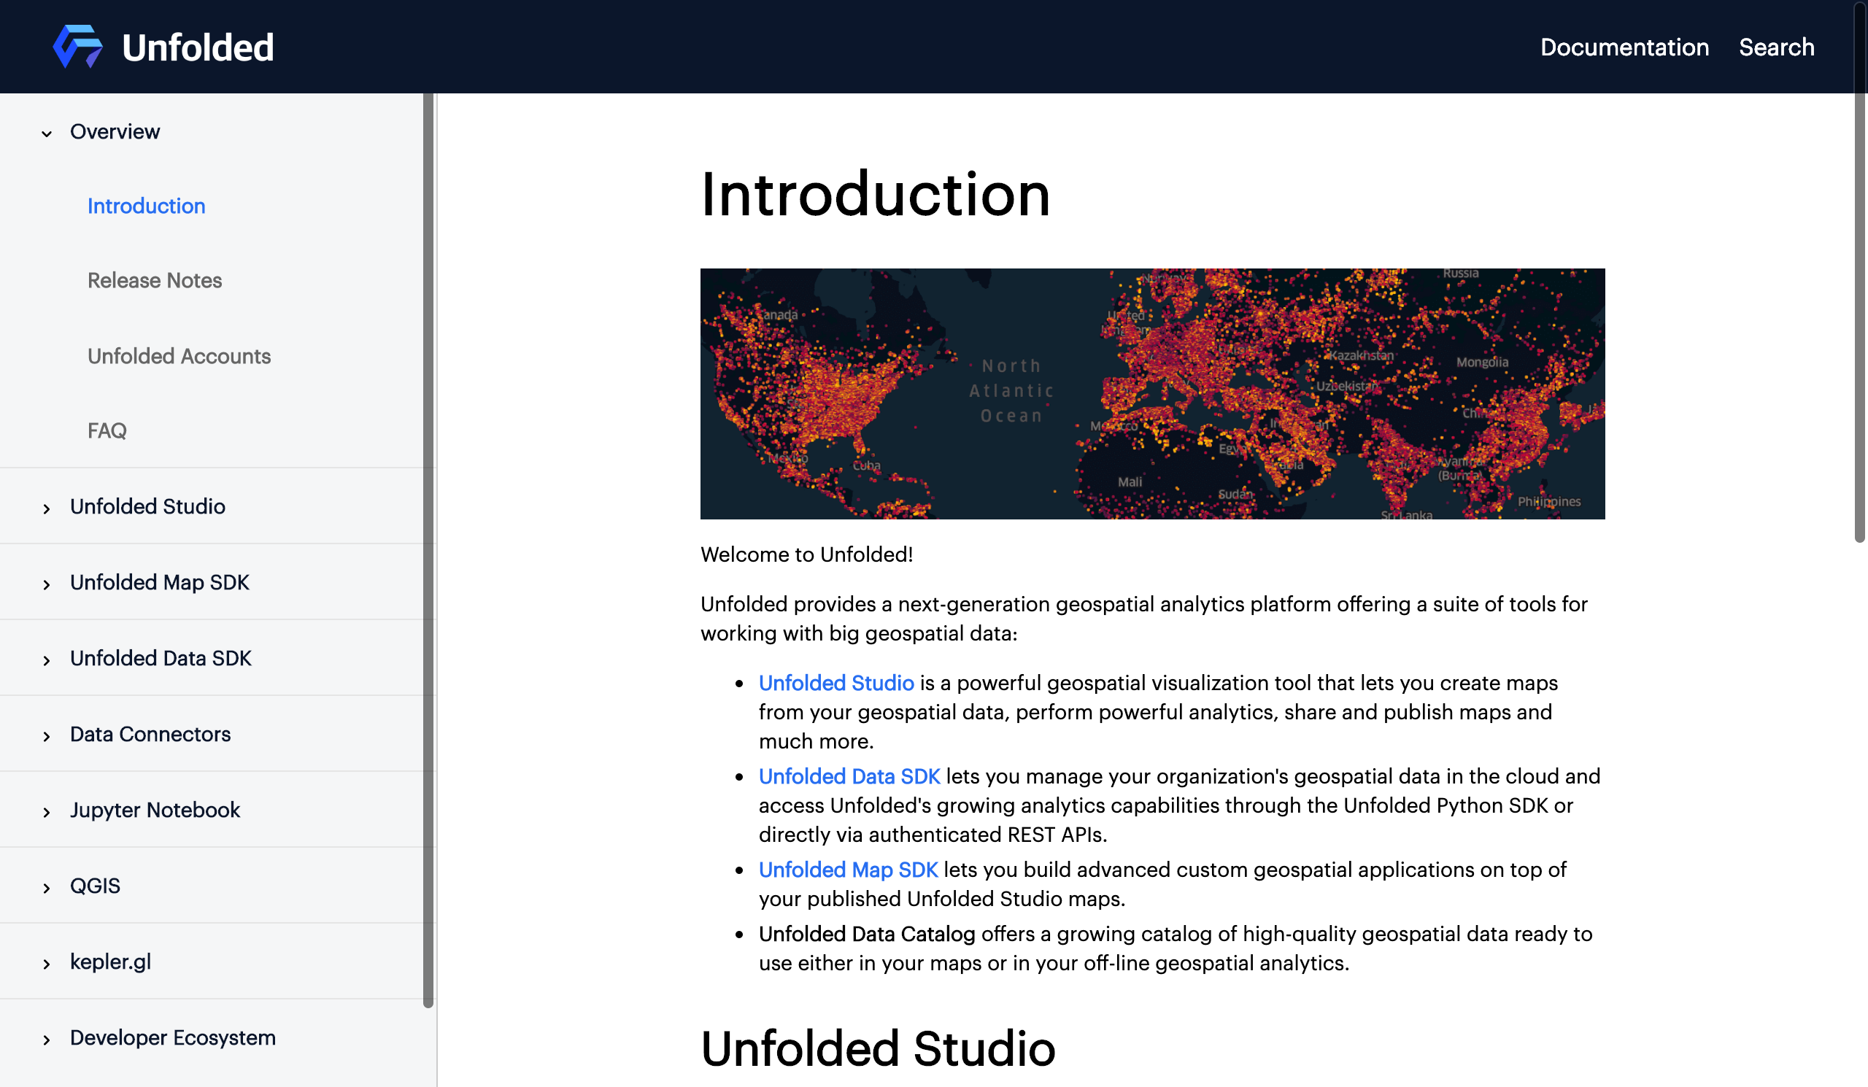Click the sidebar vertical scrollbar
1868x1087 pixels.
(428, 550)
